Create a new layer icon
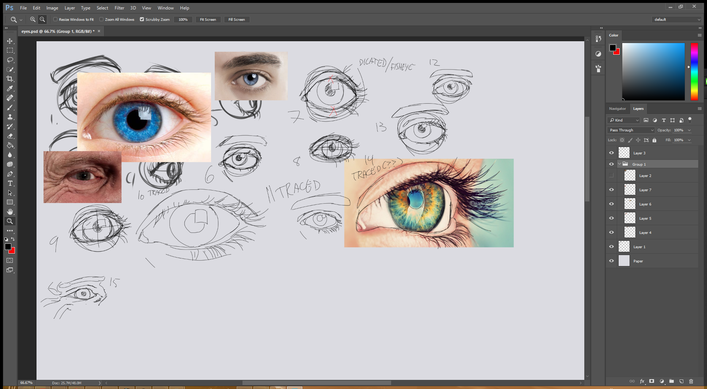Image resolution: width=707 pixels, height=389 pixels. point(681,381)
